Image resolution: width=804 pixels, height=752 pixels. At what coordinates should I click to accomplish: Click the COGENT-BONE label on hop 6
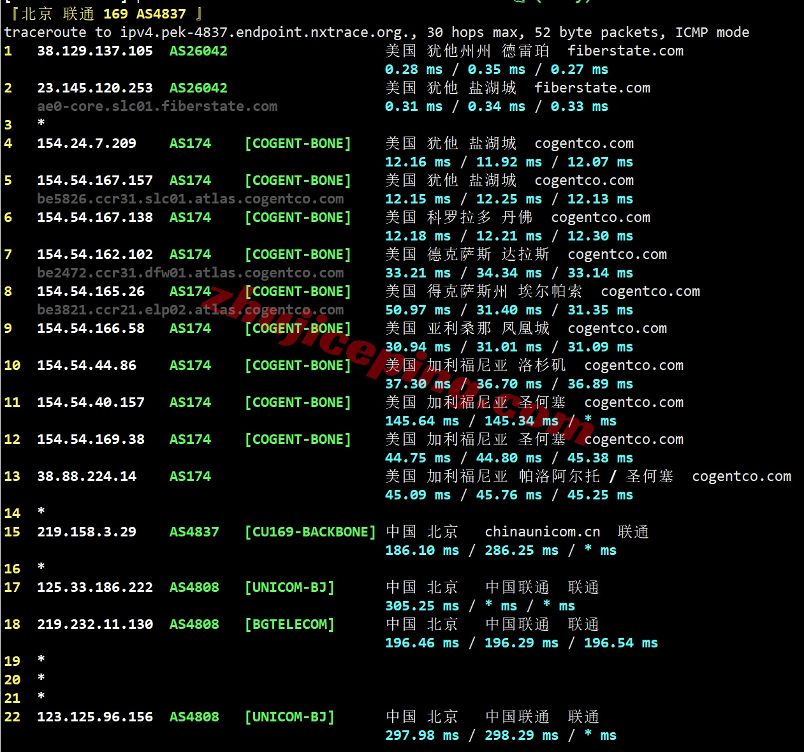[298, 217]
